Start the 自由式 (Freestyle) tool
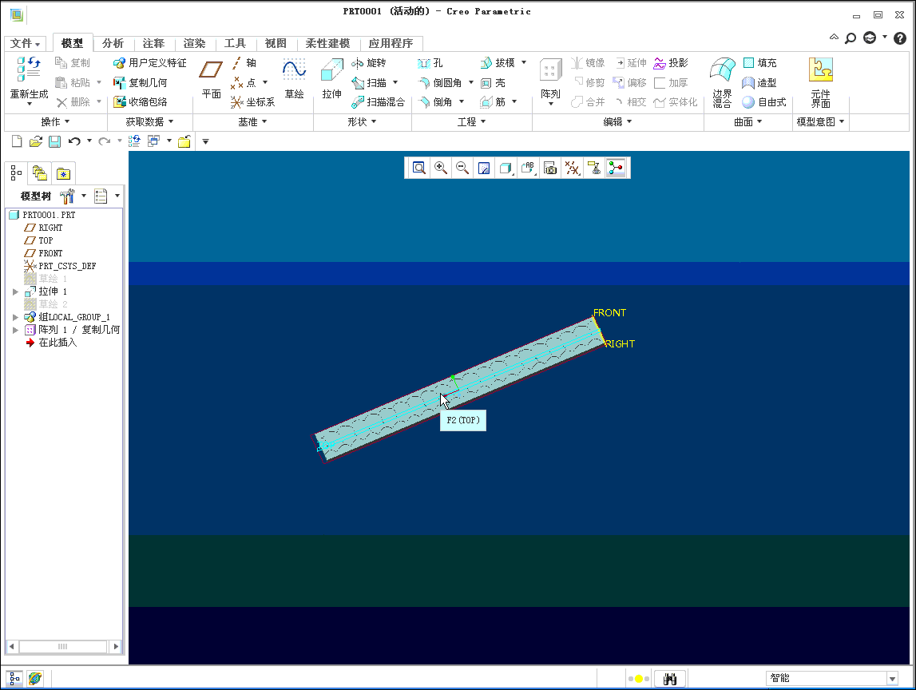The image size is (916, 690). [x=764, y=102]
